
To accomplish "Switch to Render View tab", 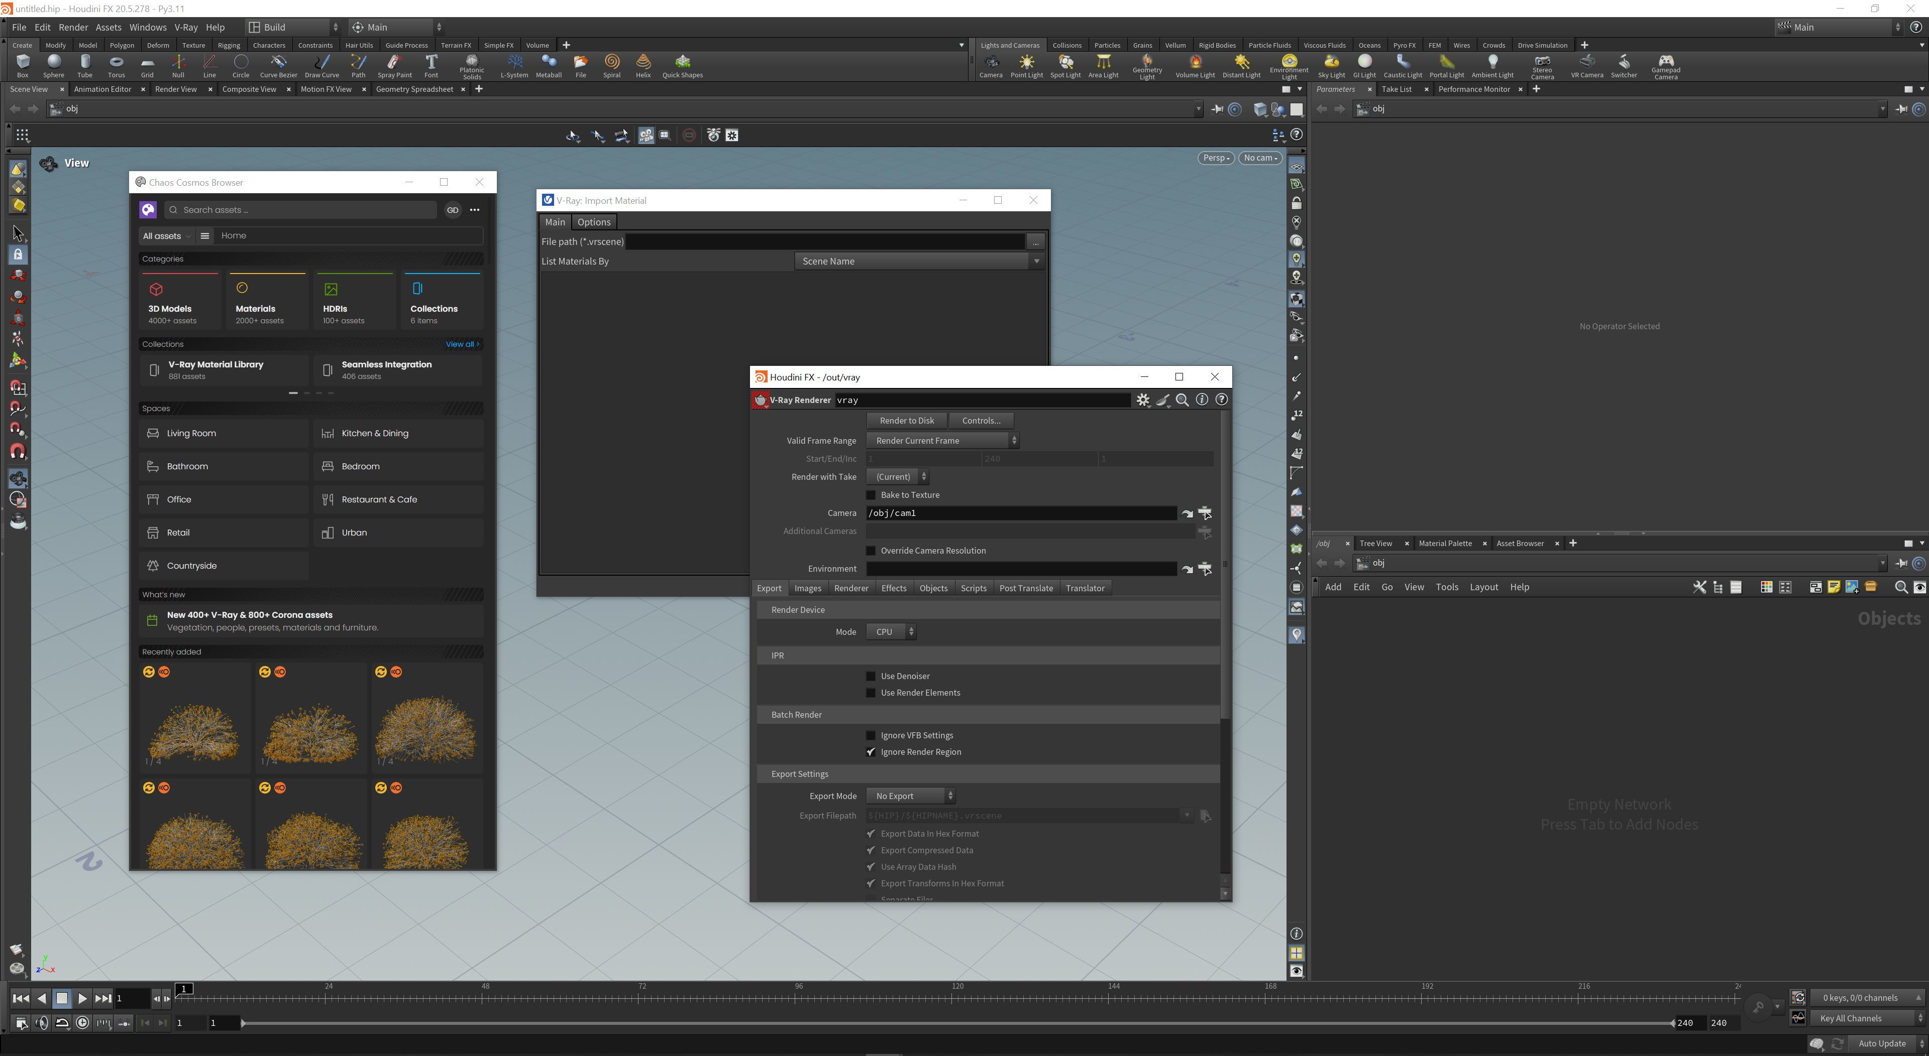I will pyautogui.click(x=176, y=89).
